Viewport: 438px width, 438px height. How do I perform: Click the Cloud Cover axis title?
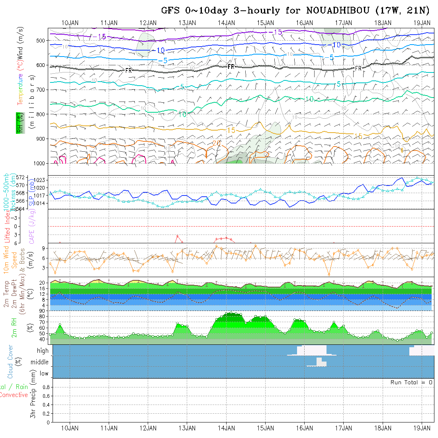coord(10,362)
